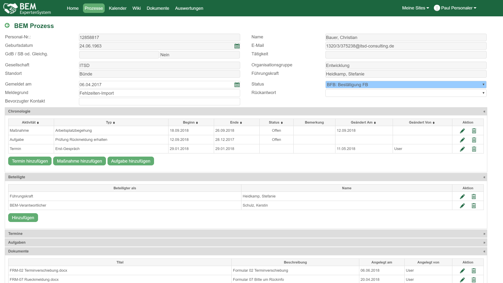Image resolution: width=503 pixels, height=283 pixels.
Task: Collapse the Chronologie section
Action: (484, 112)
